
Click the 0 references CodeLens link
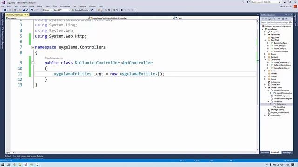click(54, 58)
